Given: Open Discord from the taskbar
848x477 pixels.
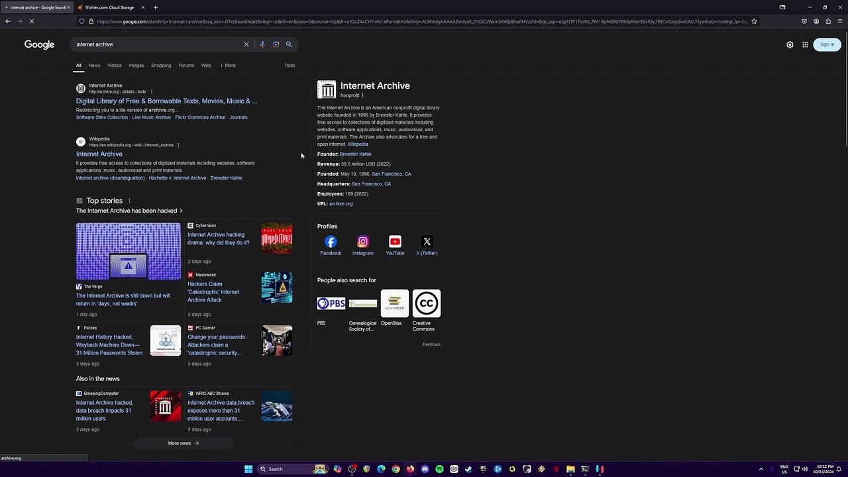Looking at the screenshot, I should 425,469.
